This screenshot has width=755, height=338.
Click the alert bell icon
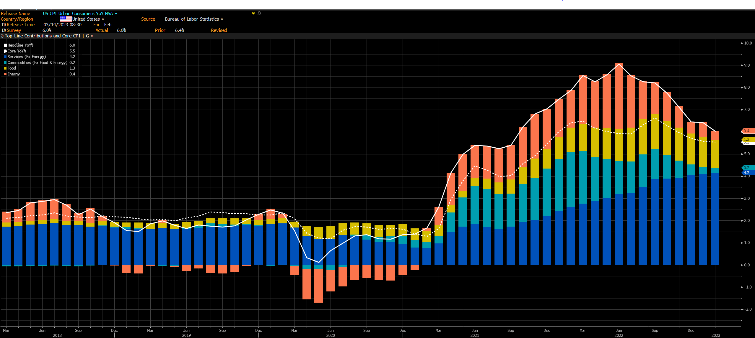pos(259,13)
